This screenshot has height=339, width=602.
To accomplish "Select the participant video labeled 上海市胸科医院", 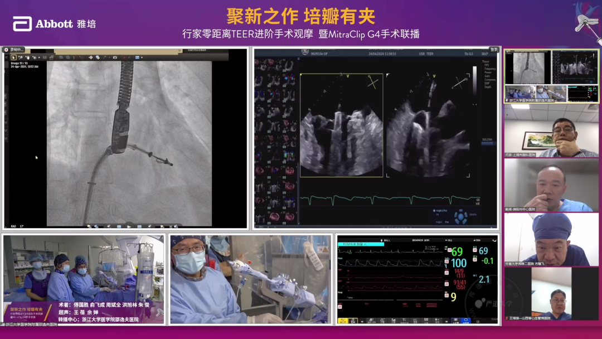I will pyautogui.click(x=551, y=131).
